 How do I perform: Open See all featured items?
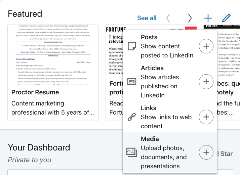pos(147,18)
